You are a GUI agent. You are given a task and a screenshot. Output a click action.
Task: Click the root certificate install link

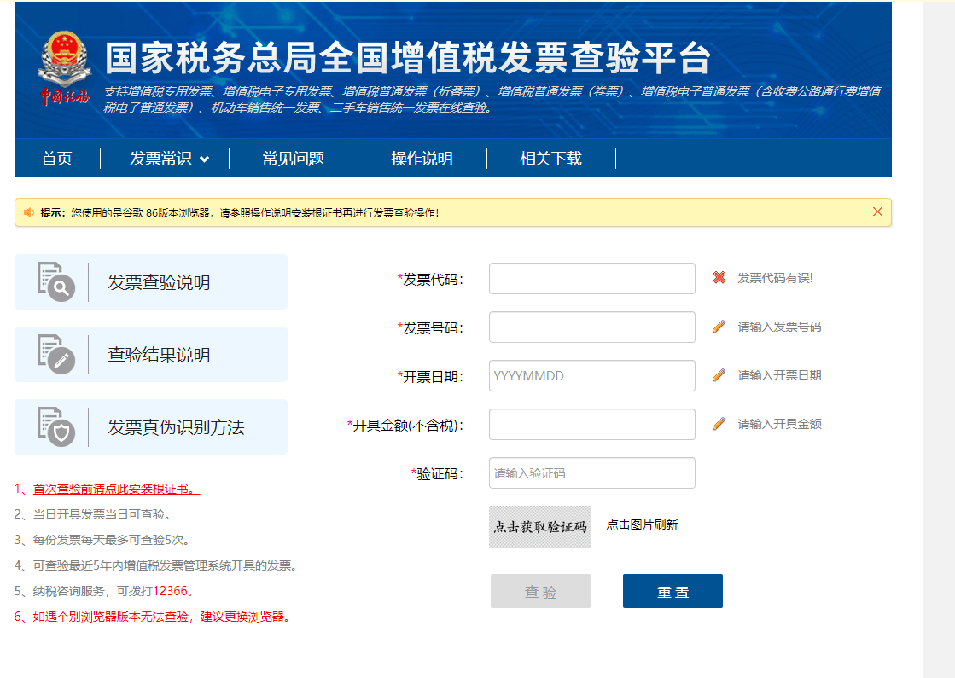(x=116, y=490)
